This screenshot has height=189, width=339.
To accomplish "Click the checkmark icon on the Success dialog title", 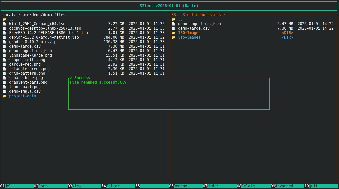I will pyautogui.click(x=71, y=78).
